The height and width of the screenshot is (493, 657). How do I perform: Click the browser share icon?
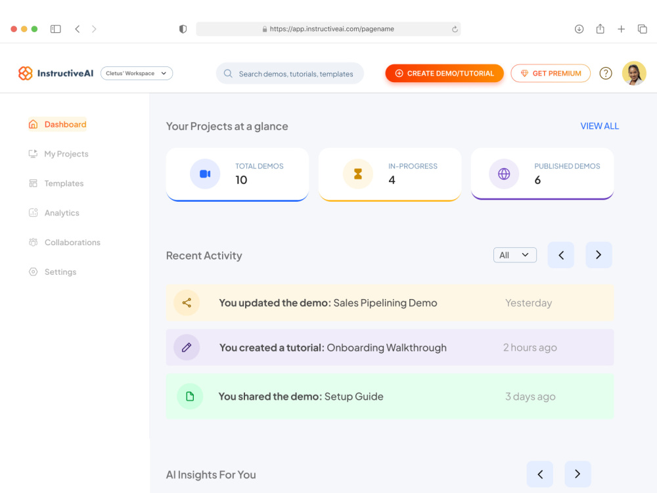[x=600, y=29]
